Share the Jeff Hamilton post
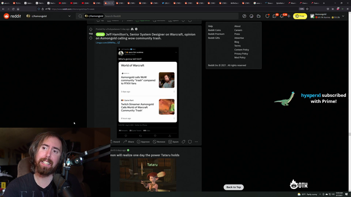 (129, 142)
